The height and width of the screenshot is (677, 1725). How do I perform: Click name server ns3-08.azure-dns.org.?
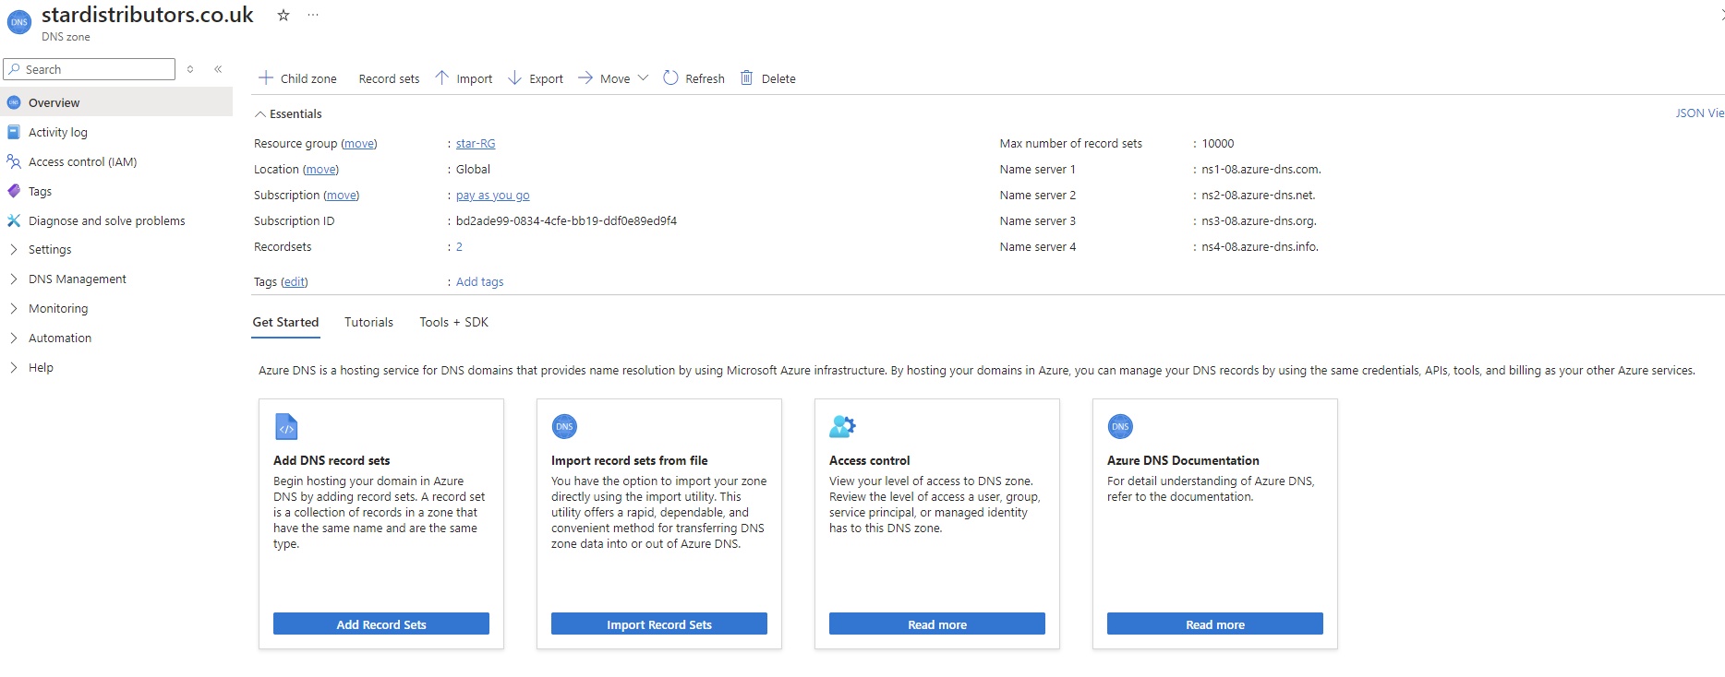click(x=1259, y=220)
